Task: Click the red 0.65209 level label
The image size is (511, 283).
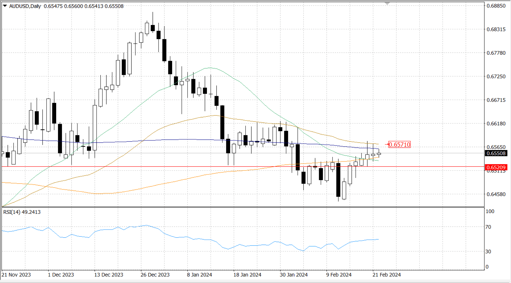Action: coord(496,167)
